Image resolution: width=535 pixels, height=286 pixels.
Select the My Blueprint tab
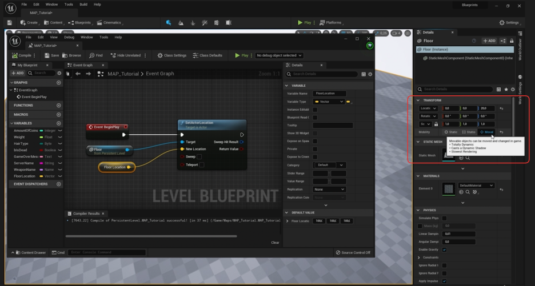coord(27,65)
